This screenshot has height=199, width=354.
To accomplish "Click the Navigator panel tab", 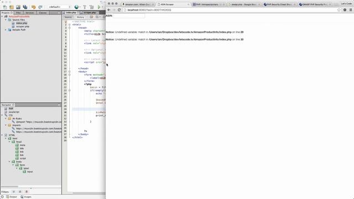I will coord(8,105).
